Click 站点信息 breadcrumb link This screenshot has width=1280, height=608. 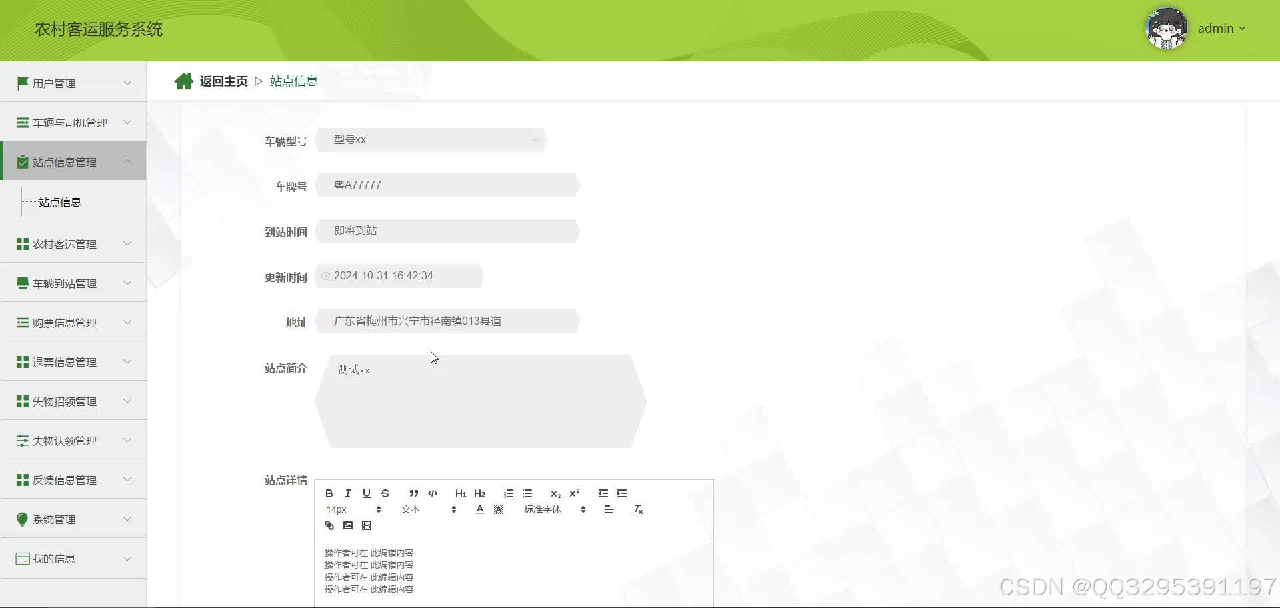(294, 81)
